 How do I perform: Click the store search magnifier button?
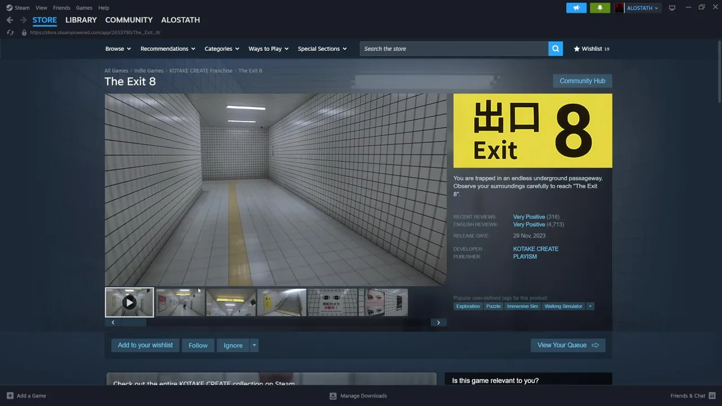pos(556,48)
